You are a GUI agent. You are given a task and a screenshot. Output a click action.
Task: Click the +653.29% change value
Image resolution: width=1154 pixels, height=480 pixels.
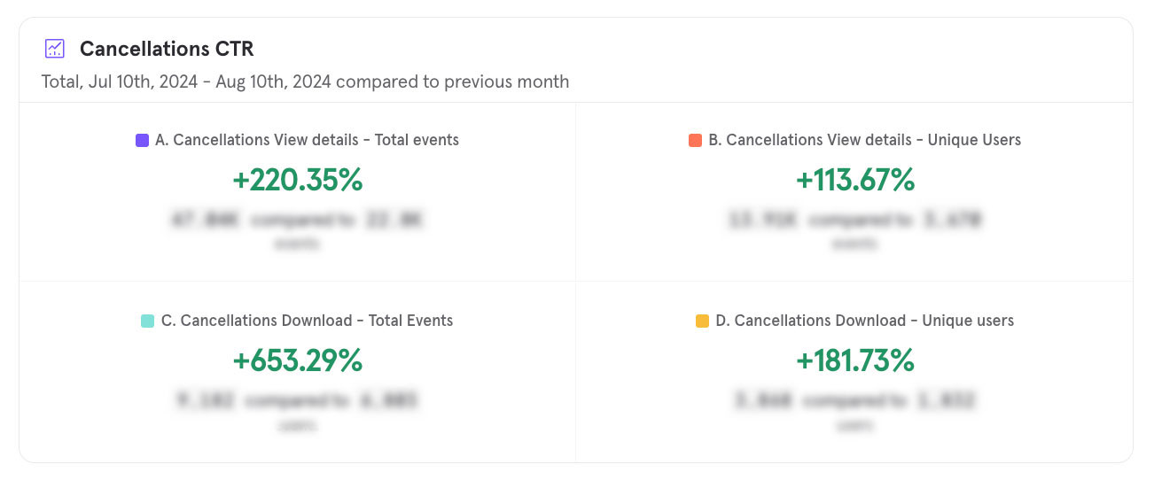(x=298, y=361)
